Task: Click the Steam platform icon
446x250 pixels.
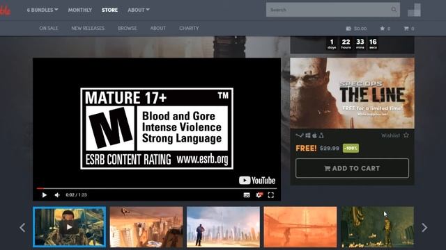Action: point(300,135)
